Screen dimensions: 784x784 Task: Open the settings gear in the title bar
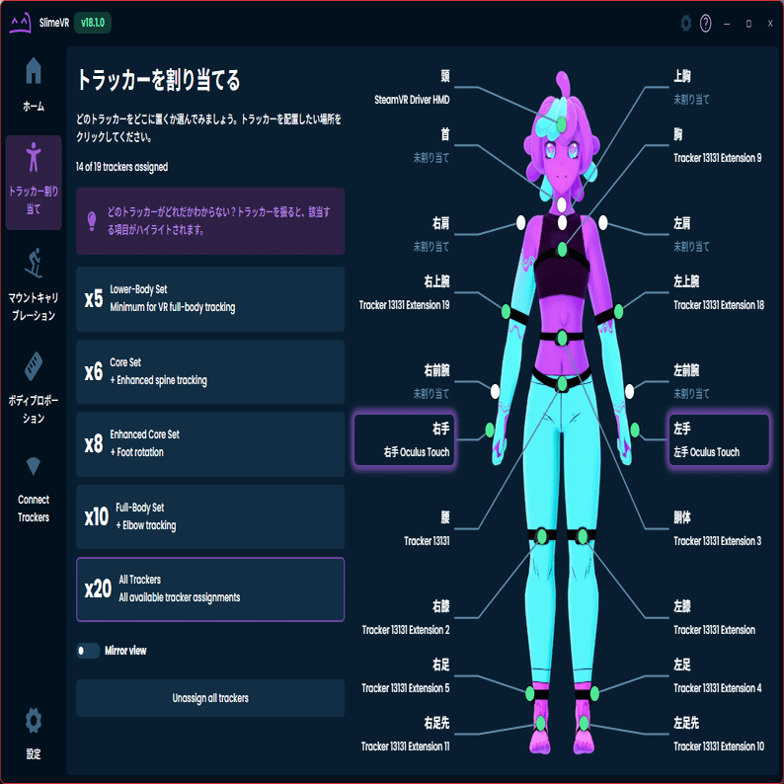pos(686,23)
